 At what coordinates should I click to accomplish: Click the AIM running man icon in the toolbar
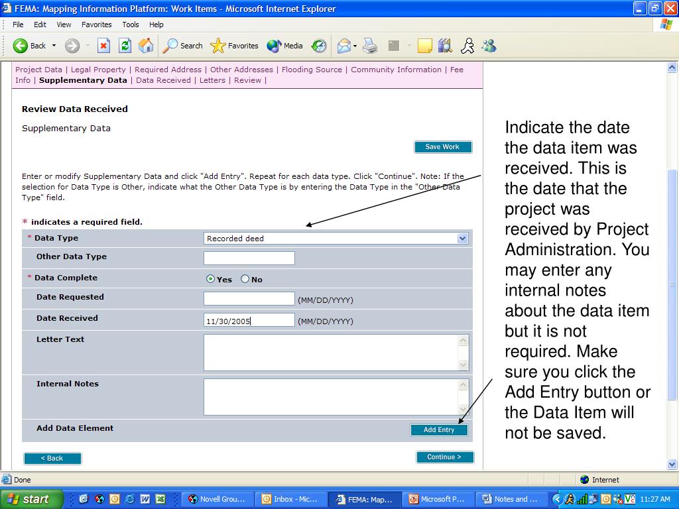467,46
